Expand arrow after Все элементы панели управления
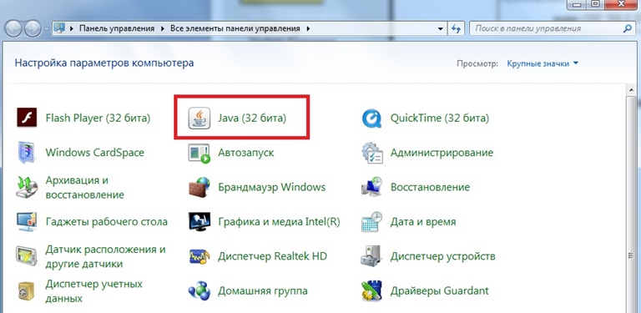 click(x=308, y=28)
